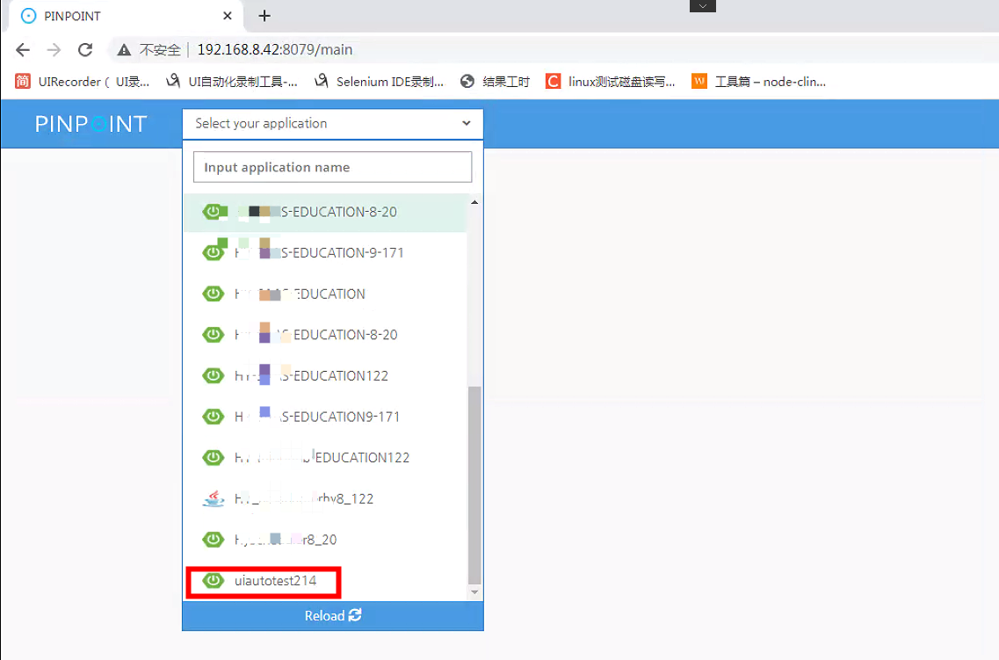Click the browser forward arrow
Image resolution: width=999 pixels, height=660 pixels.
coord(54,50)
